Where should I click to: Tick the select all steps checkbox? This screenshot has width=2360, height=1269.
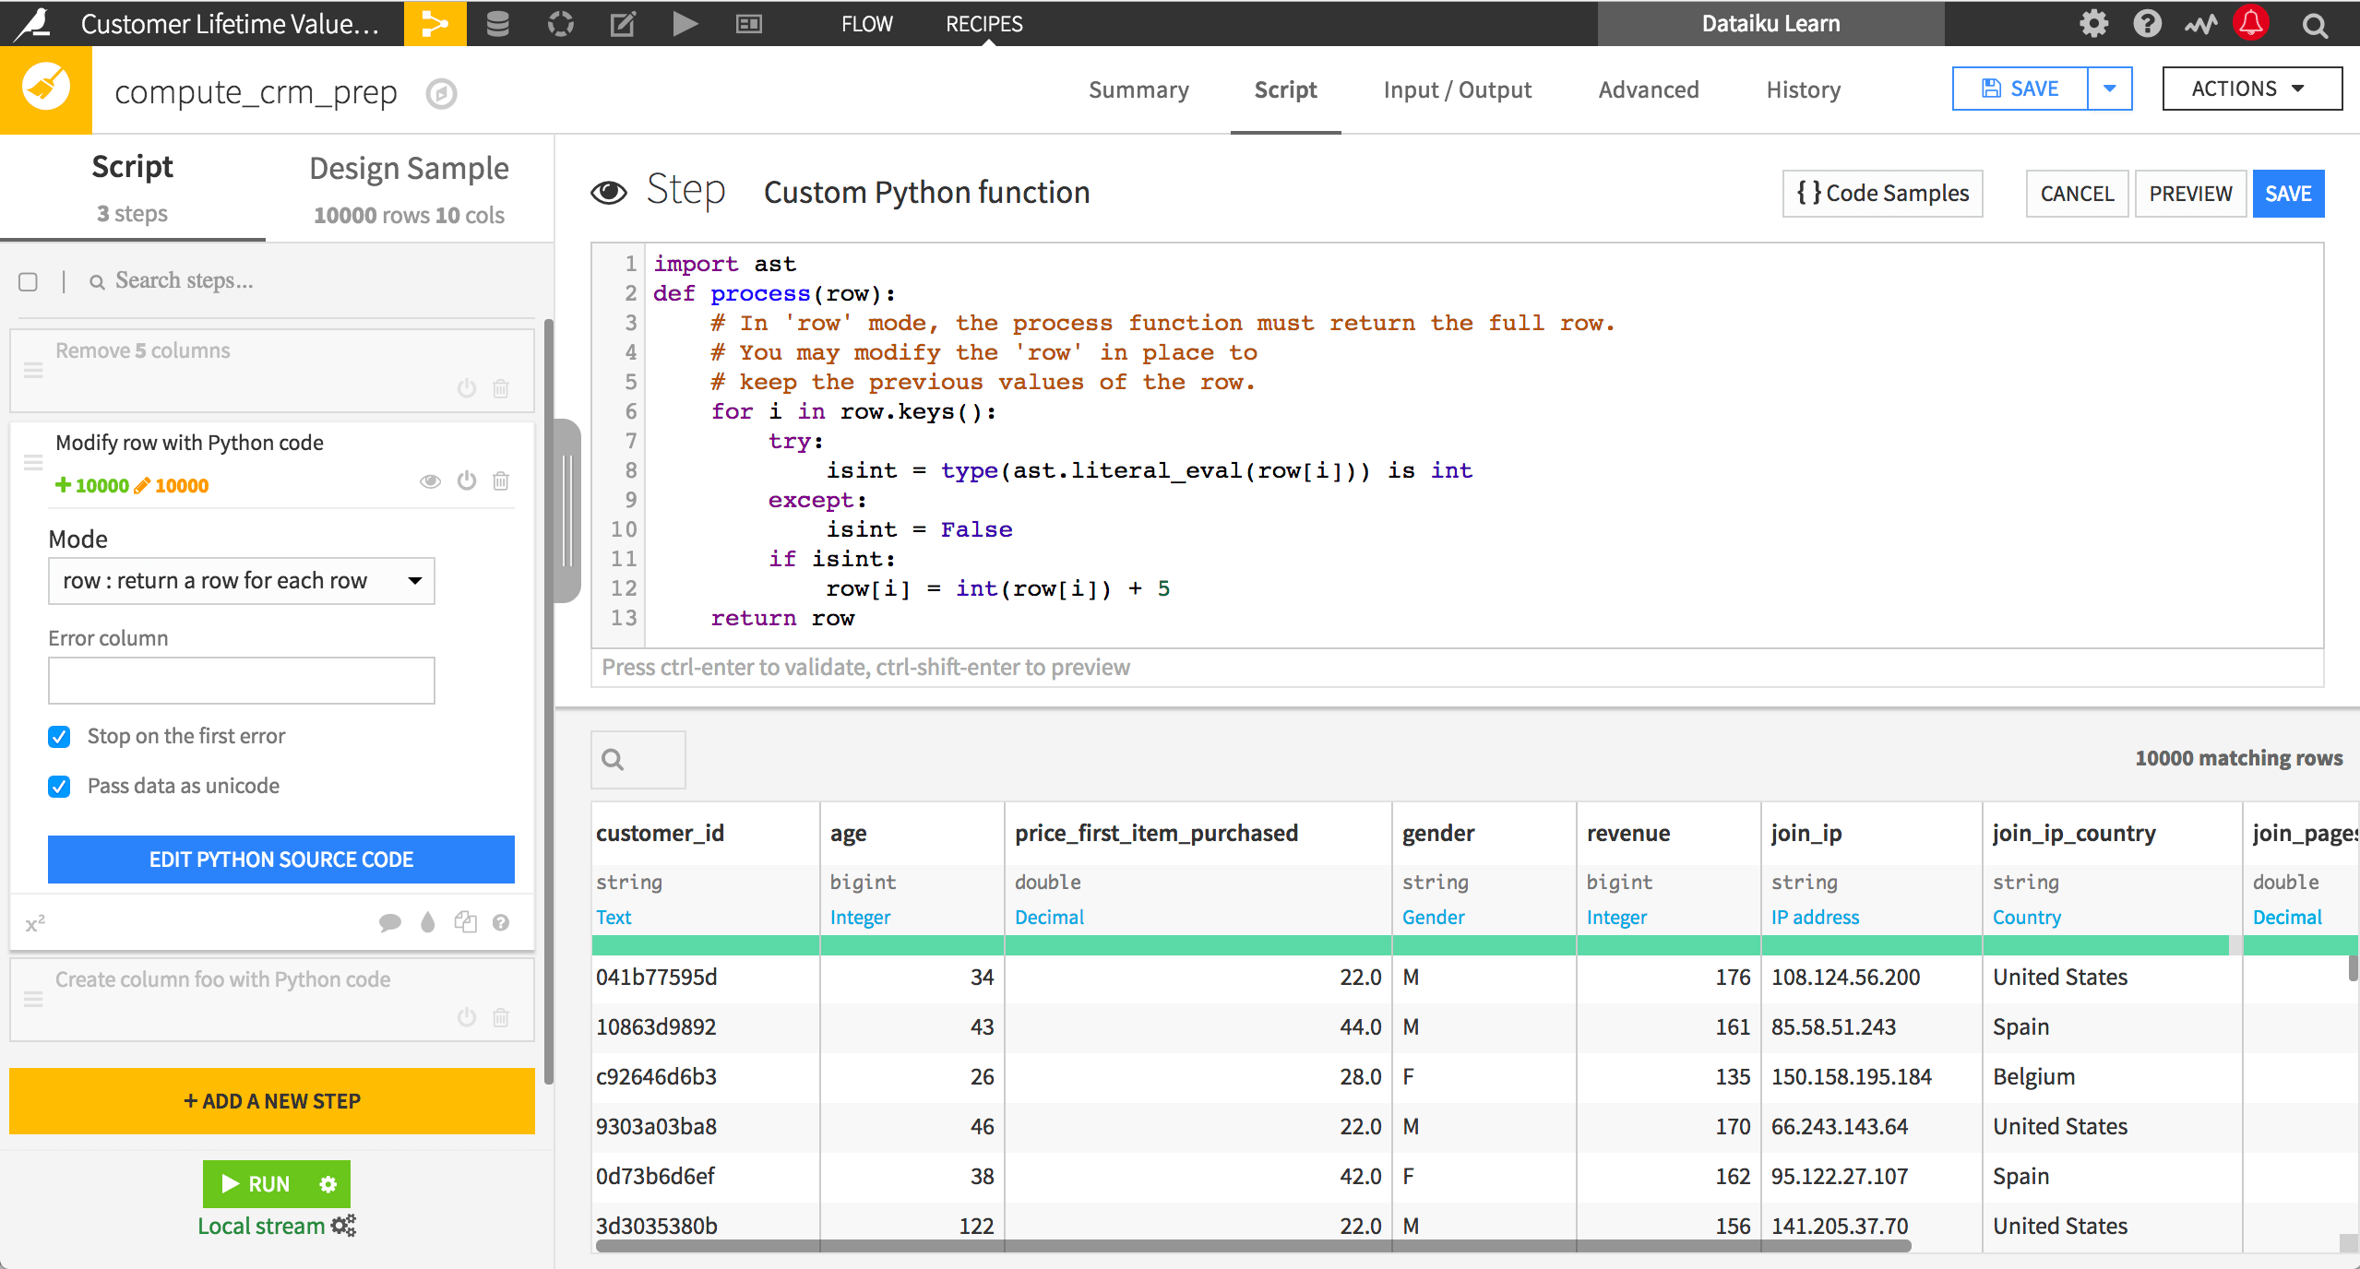pyautogui.click(x=29, y=281)
